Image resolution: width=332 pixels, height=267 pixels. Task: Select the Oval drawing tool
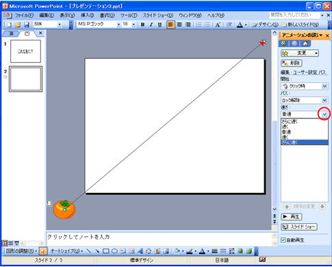click(114, 251)
